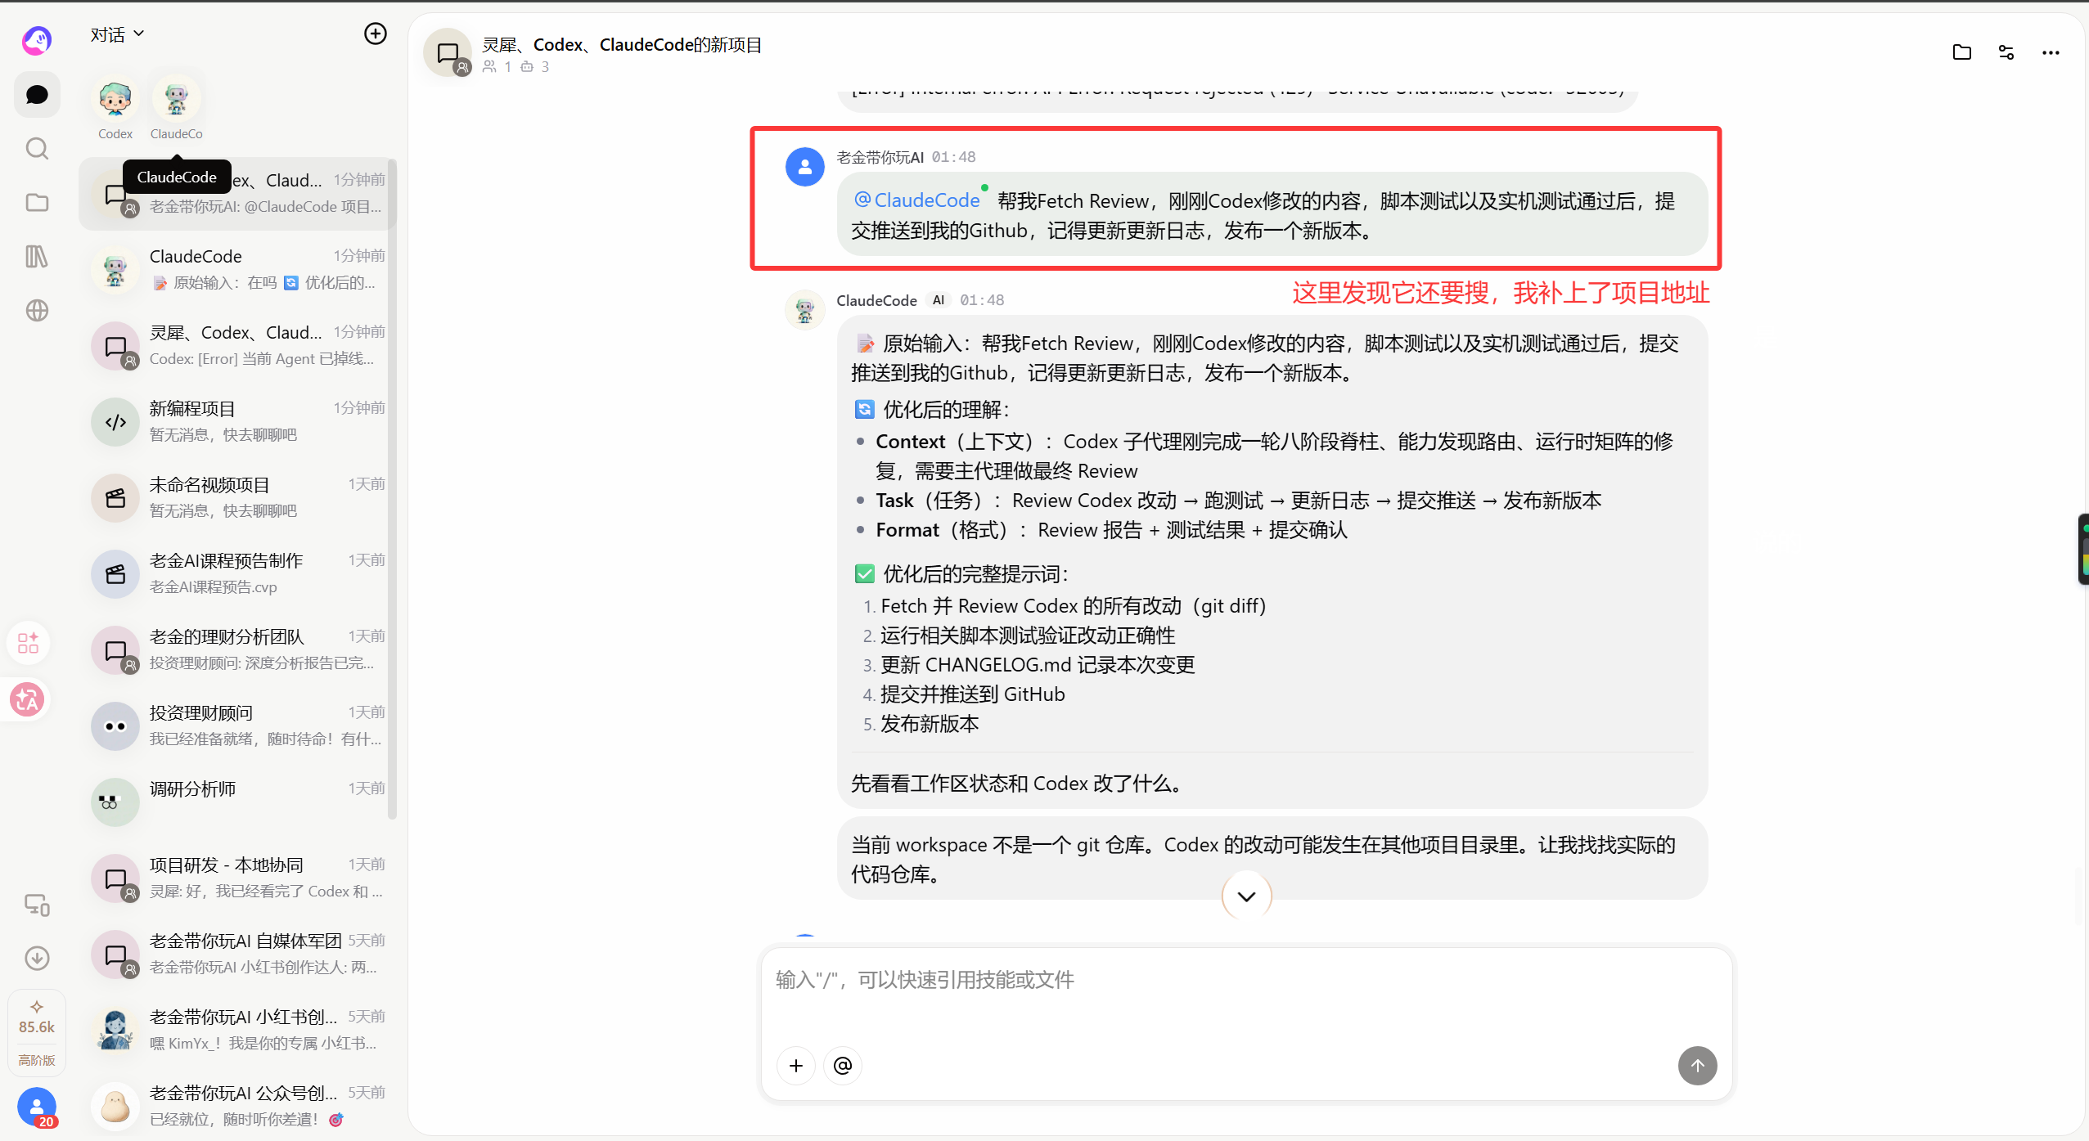The width and height of the screenshot is (2089, 1141).
Task: Click the 高阶版 label
Action: (37, 1060)
